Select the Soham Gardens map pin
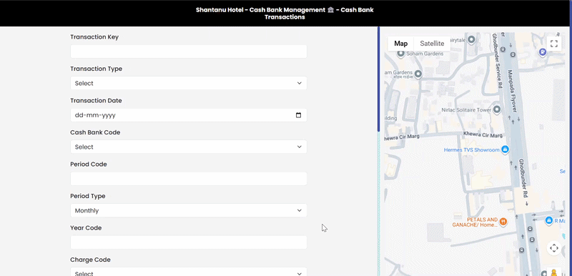The height and width of the screenshot is (276, 572). pos(400,54)
